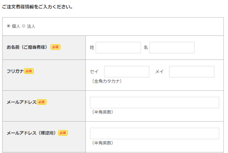Click the 必須 badge beside メールアドレス
The image size is (228, 153).
(x=42, y=102)
